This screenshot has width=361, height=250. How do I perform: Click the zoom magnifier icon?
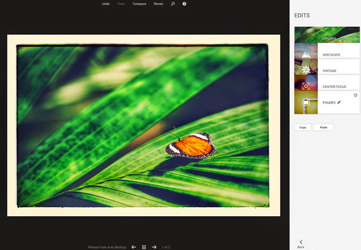[173, 4]
